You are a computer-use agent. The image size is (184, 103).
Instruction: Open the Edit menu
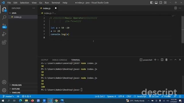pos(15,3)
